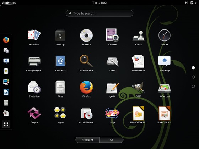The image size is (199, 149).
Task: Open the Contacts address book
Action: pyautogui.click(x=60, y=61)
